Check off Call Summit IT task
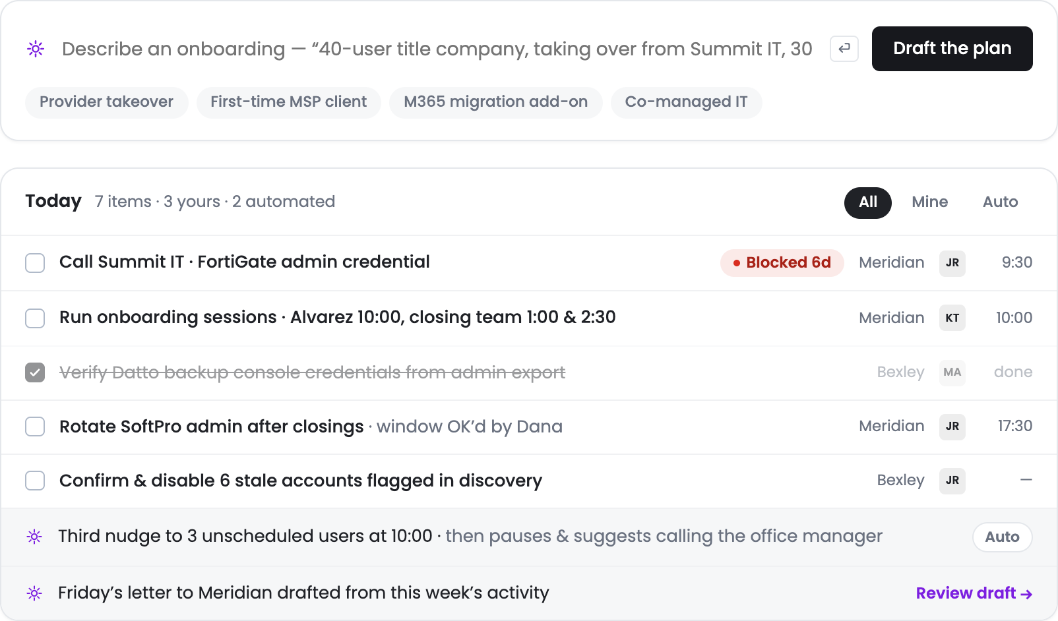1058x621 pixels. click(35, 263)
